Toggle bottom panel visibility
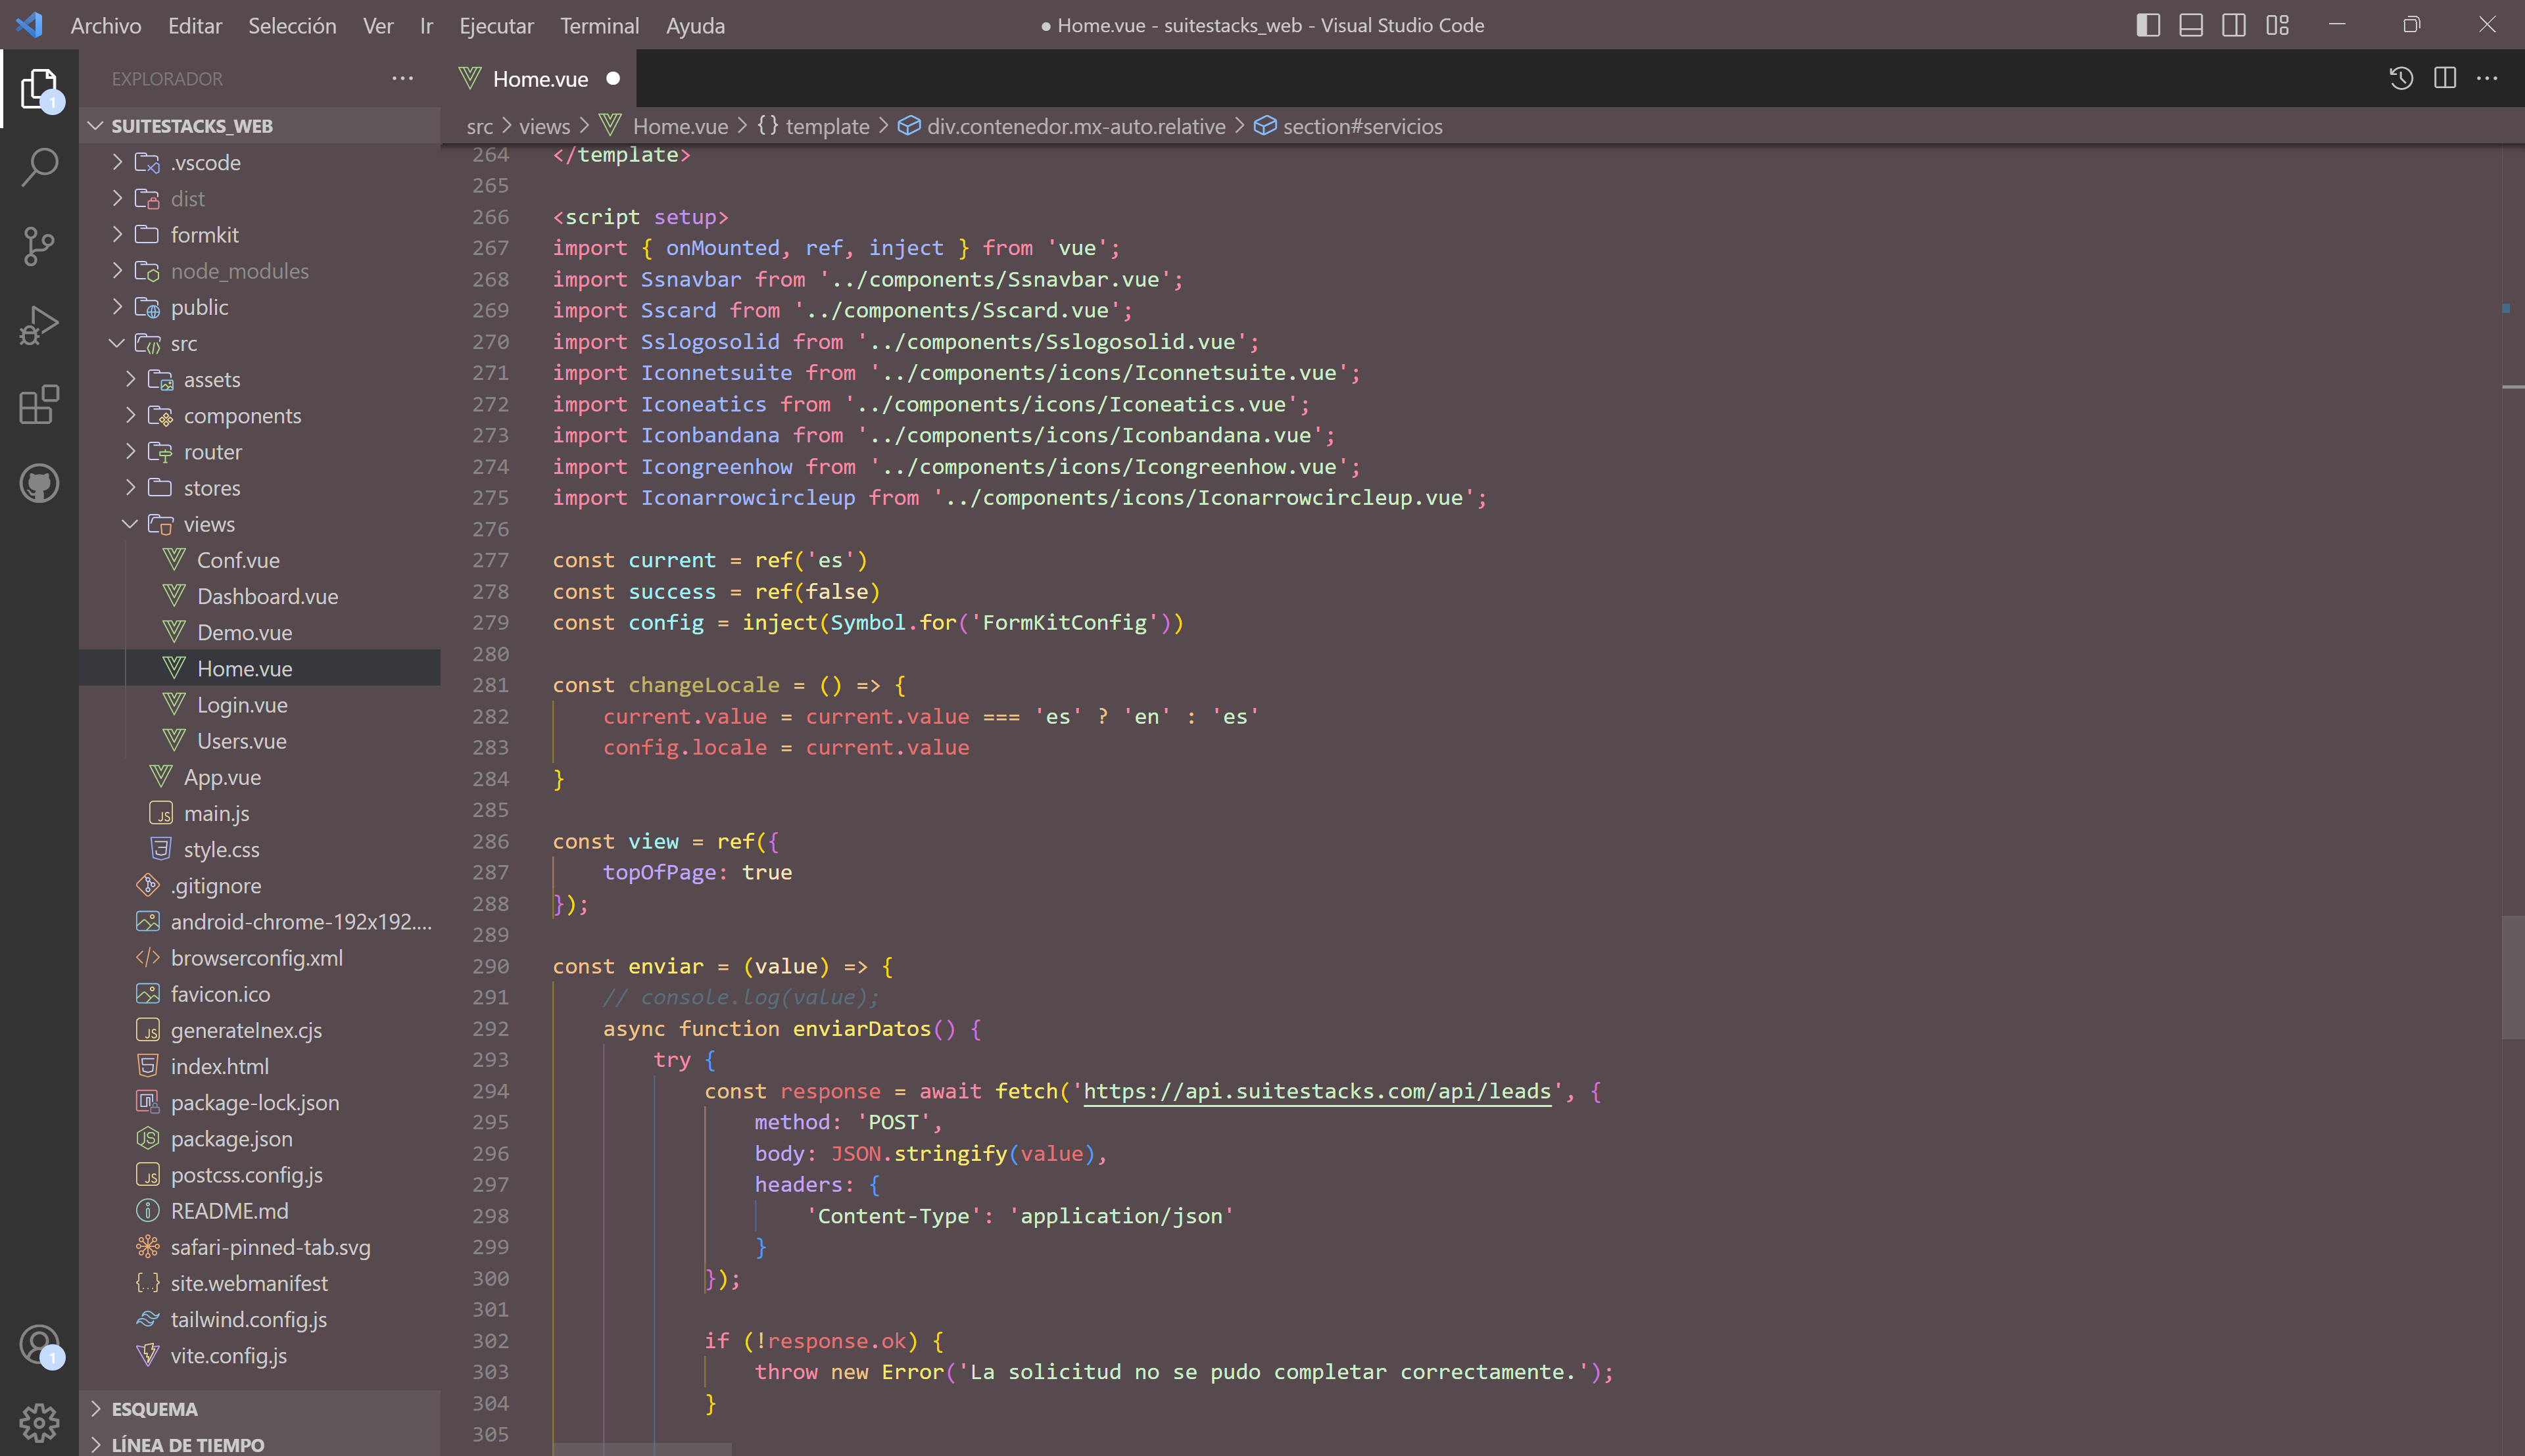 2190,25
